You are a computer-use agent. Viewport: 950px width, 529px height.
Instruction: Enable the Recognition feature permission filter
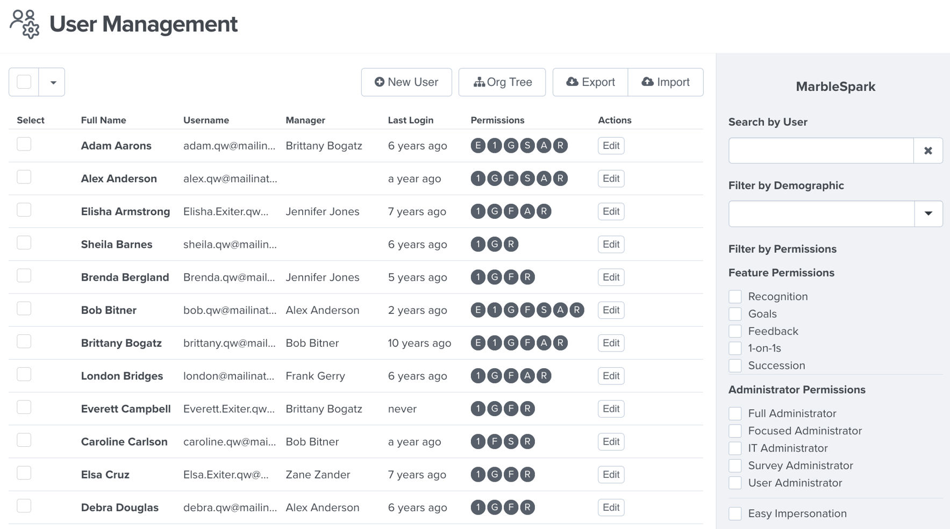click(735, 296)
